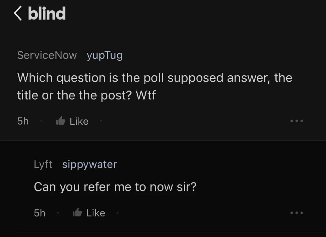The width and height of the screenshot is (326, 237).
Task: Click the 'Like' label under yupTug's comment
Action: 79,121
